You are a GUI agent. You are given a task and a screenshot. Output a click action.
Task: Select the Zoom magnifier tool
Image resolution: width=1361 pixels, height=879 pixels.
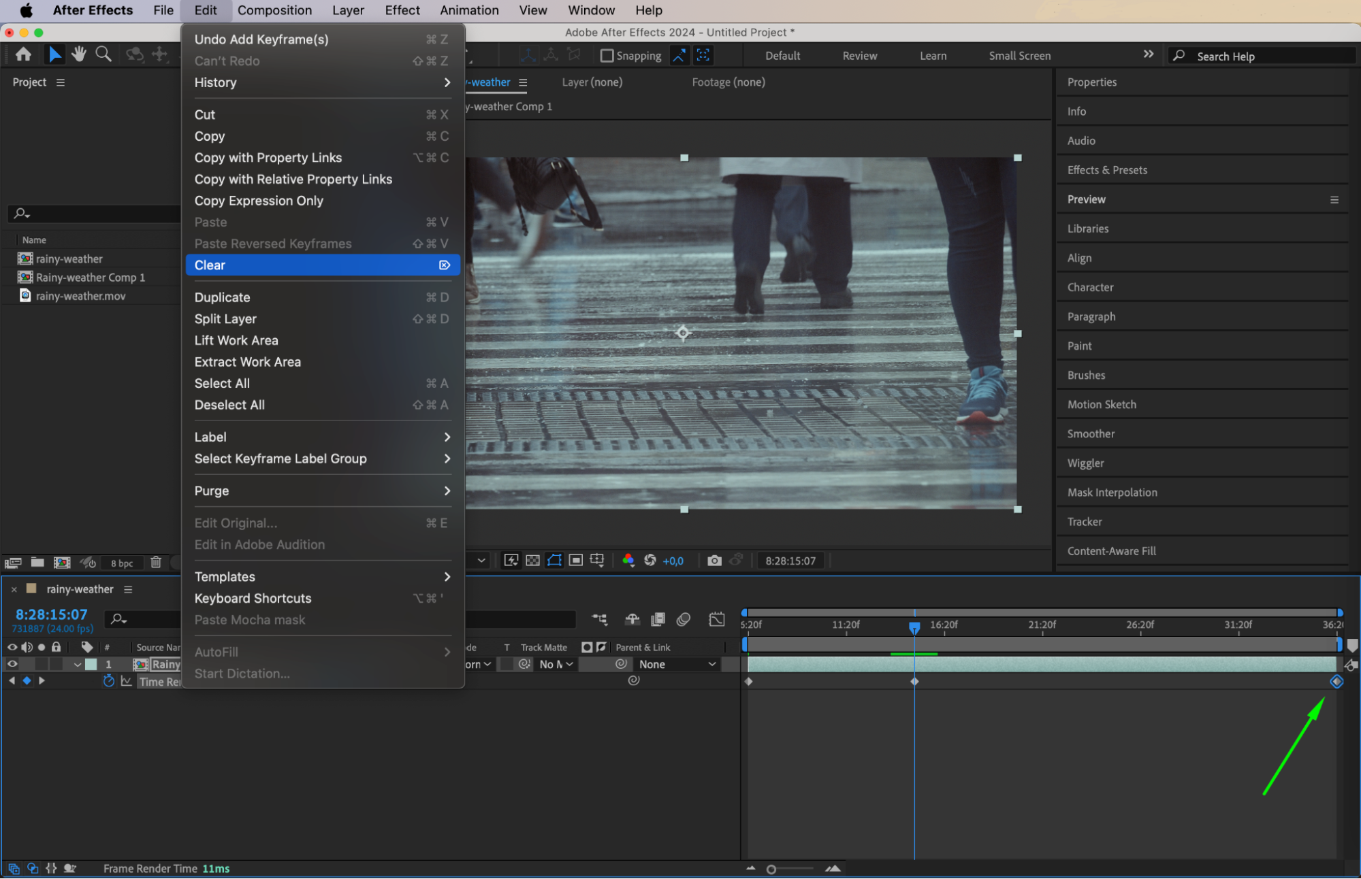(x=103, y=54)
